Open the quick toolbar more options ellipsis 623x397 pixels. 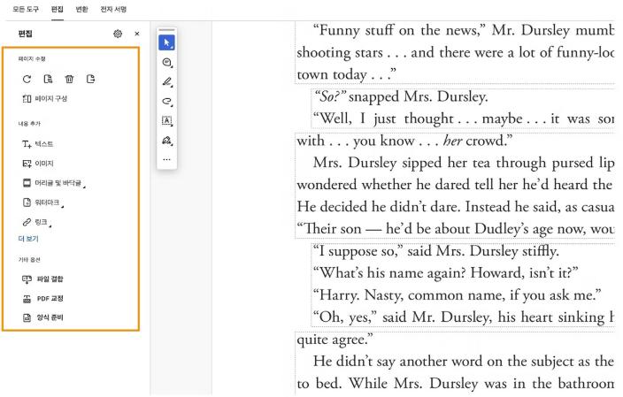click(x=167, y=159)
